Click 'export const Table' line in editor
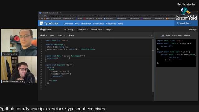 65,56
